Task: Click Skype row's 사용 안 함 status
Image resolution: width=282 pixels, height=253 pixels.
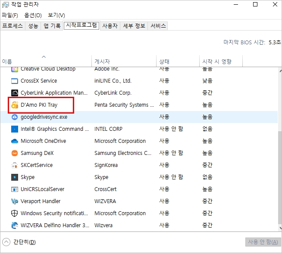Action: pyautogui.click(x=171, y=177)
